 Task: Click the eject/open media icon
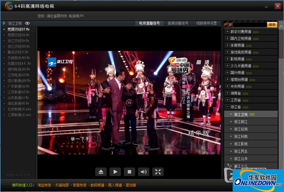click(101, 172)
